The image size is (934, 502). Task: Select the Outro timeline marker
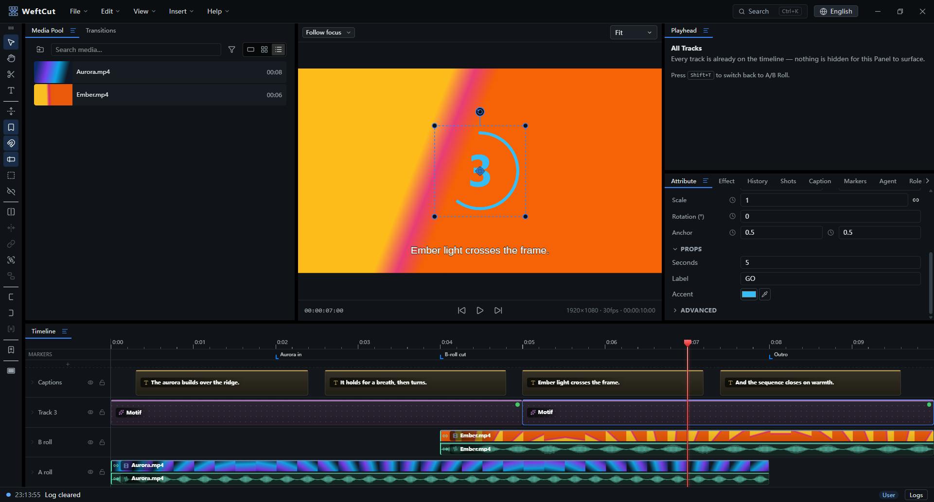(778, 355)
